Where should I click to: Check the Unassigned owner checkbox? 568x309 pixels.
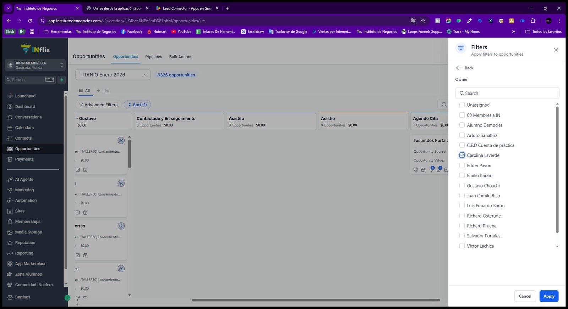(x=462, y=105)
